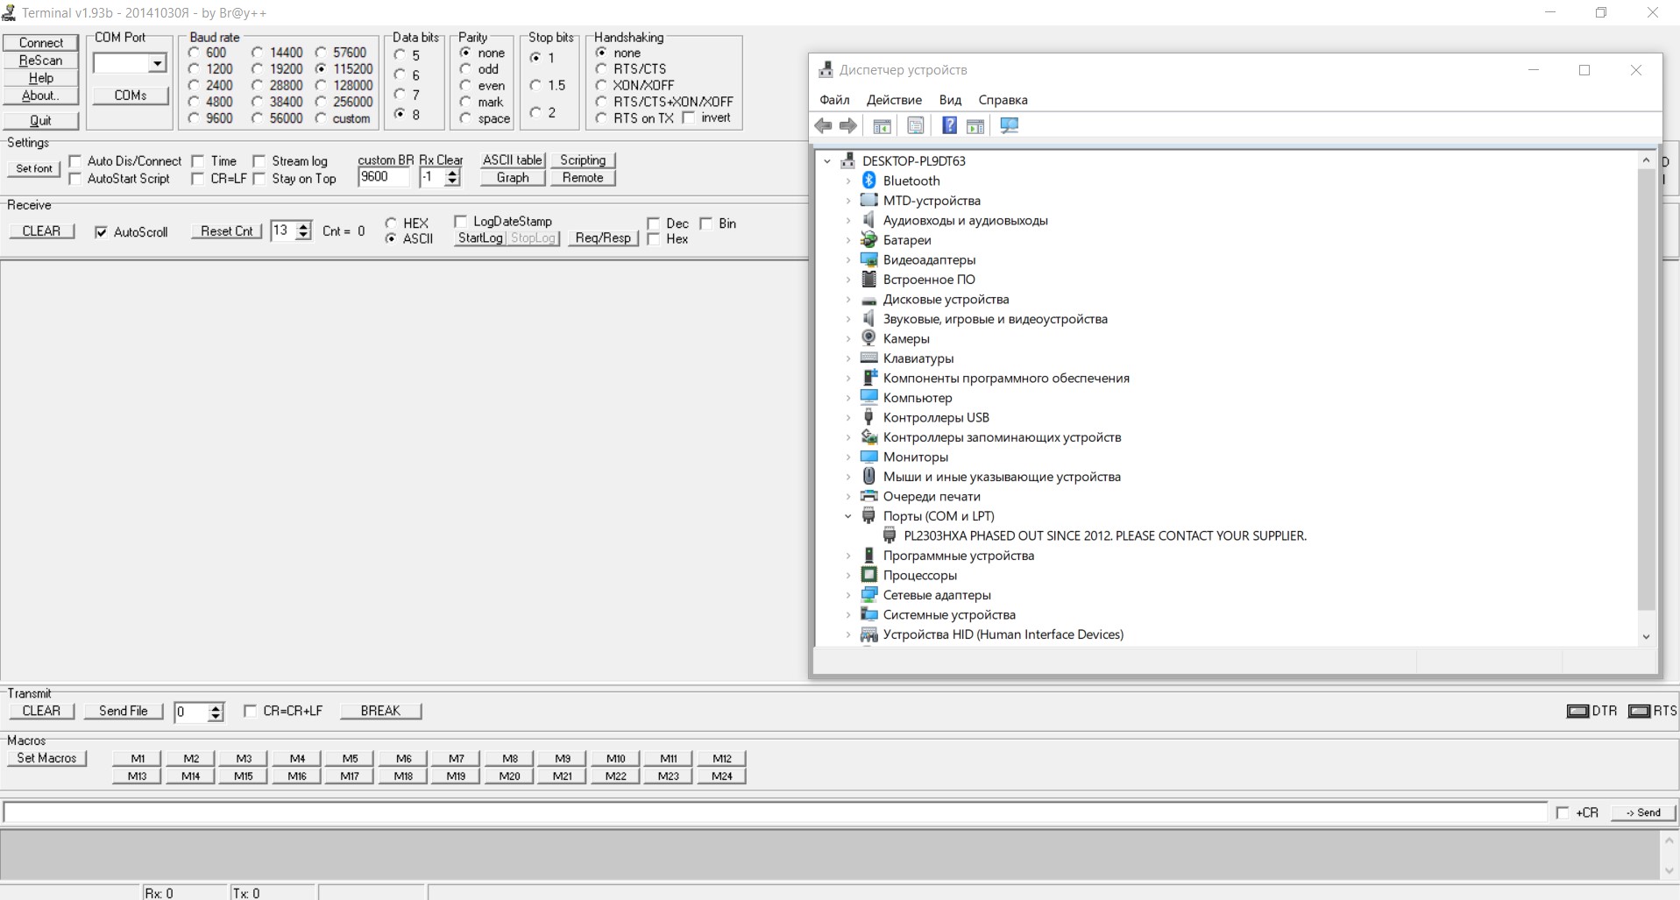1680x900 pixels.
Task: Open the COM Port dropdown list
Action: 157,63
